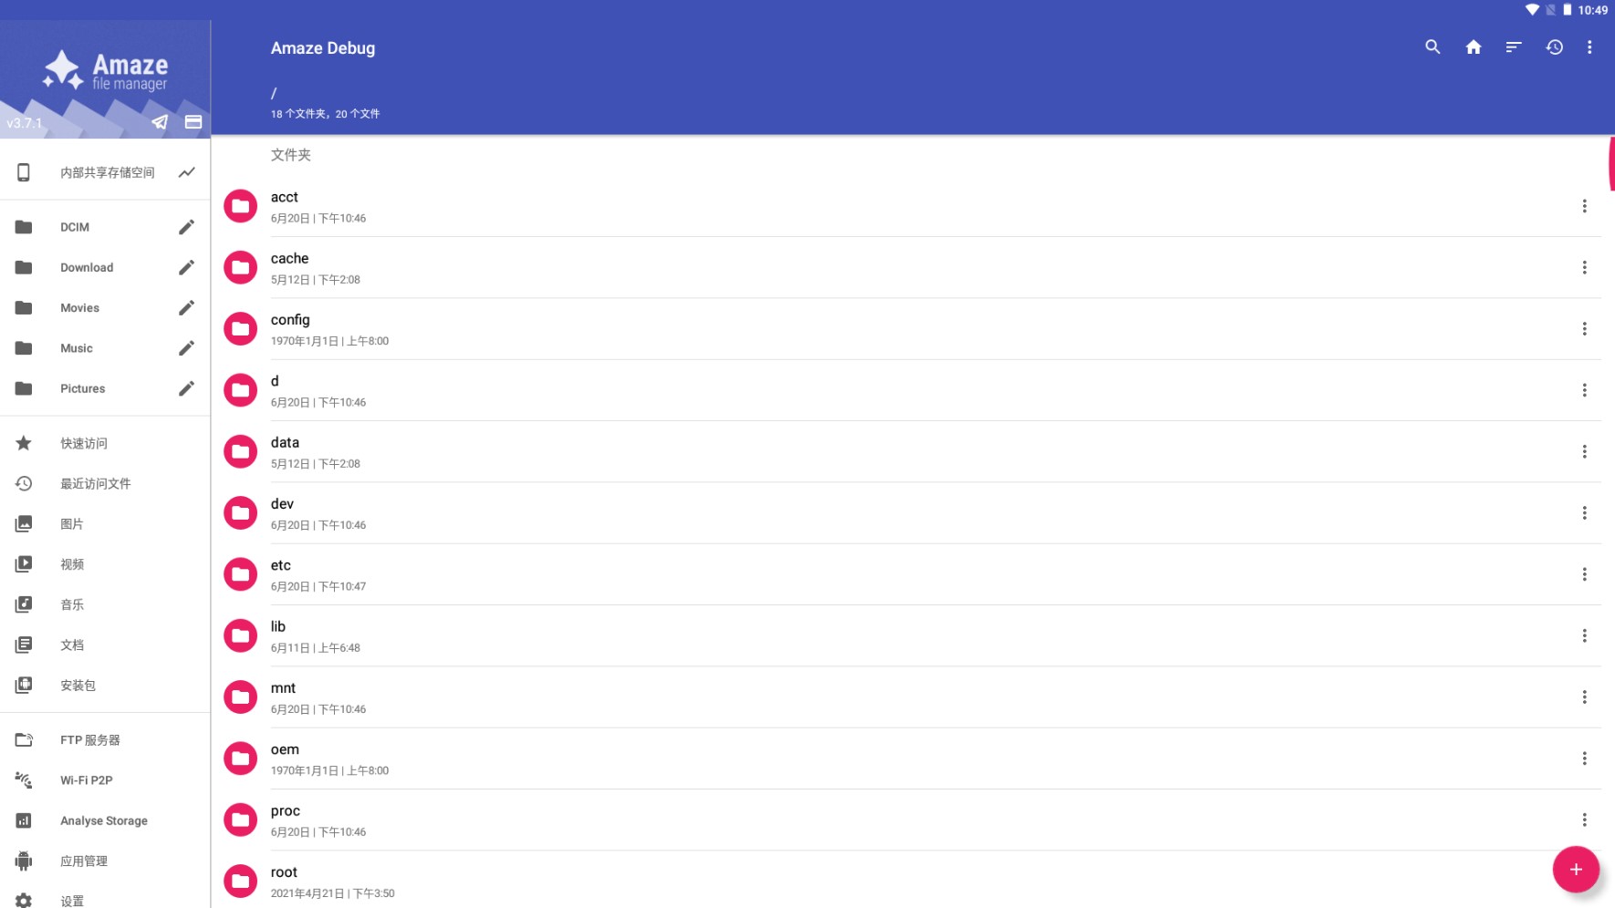Switch to the 图片 images section

(x=71, y=523)
